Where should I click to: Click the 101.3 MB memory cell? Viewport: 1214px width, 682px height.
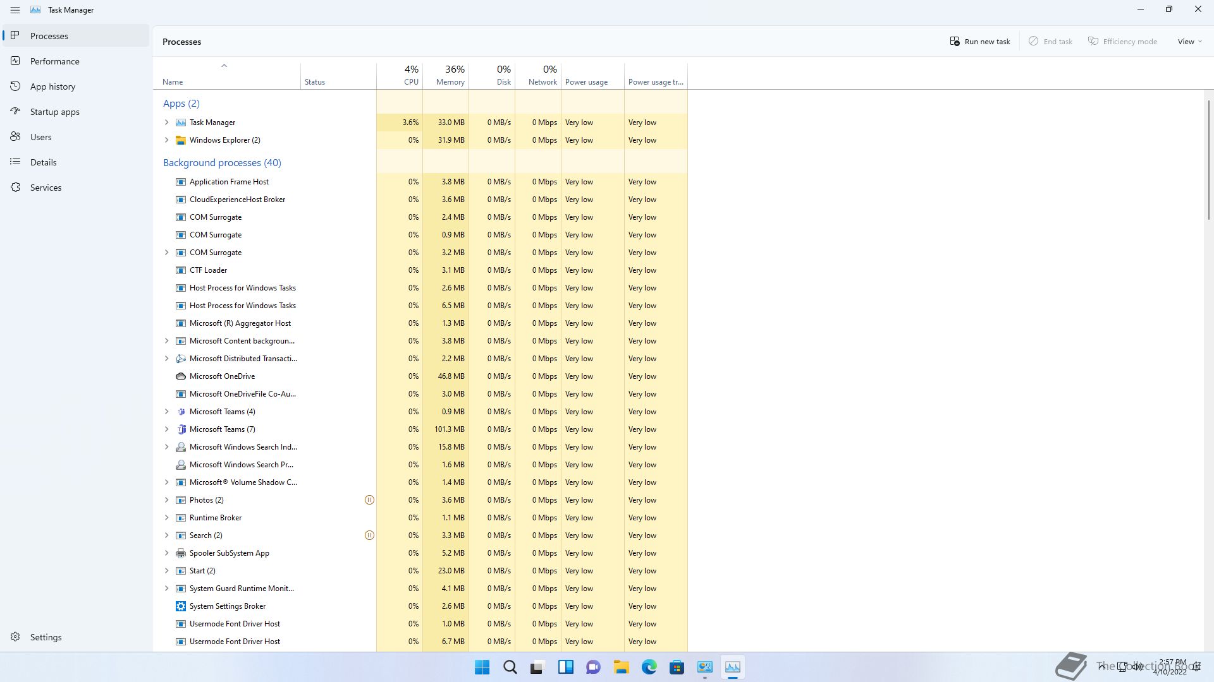coord(446,429)
